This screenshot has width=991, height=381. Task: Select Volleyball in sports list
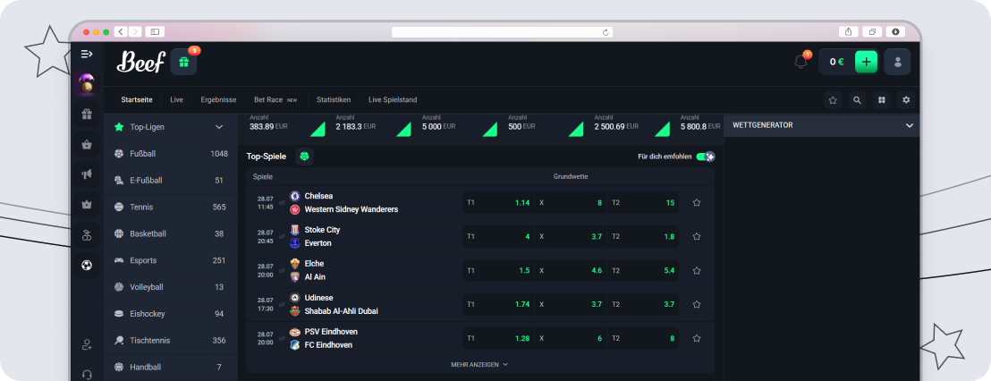(x=171, y=287)
